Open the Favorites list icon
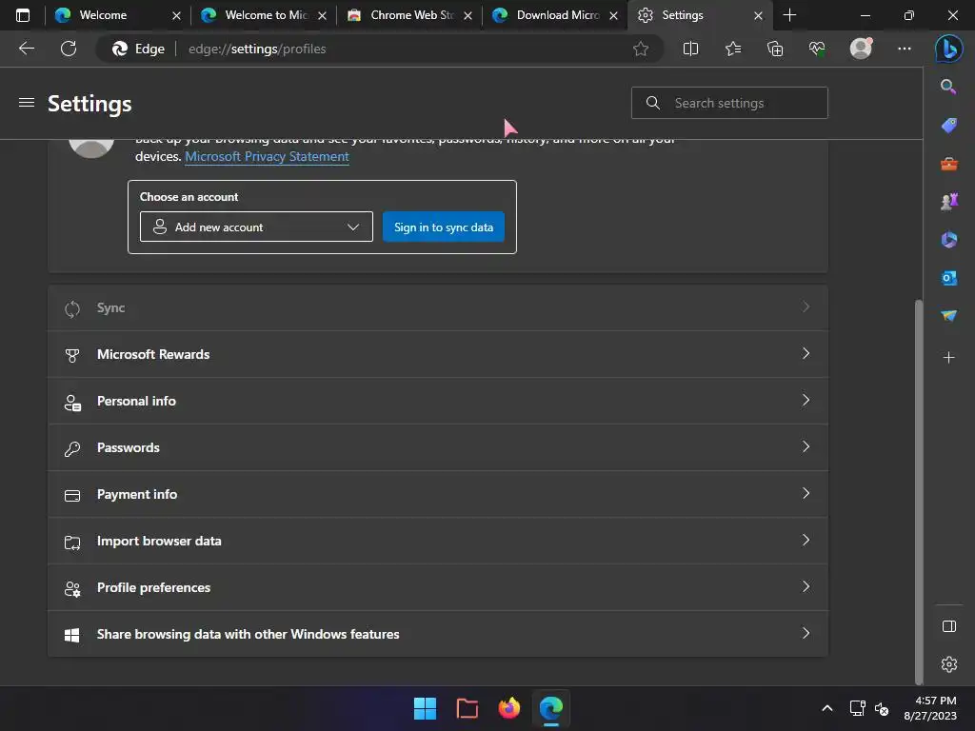The image size is (975, 731). (x=733, y=49)
